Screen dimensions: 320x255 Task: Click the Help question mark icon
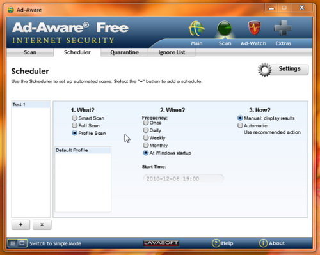pos(216,243)
